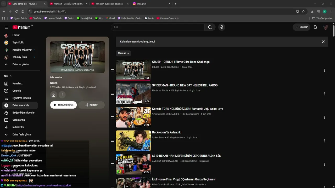The image size is (335, 188).
Task: Open the 'Hype - Twitch' bookmark
Action: coord(18,18)
